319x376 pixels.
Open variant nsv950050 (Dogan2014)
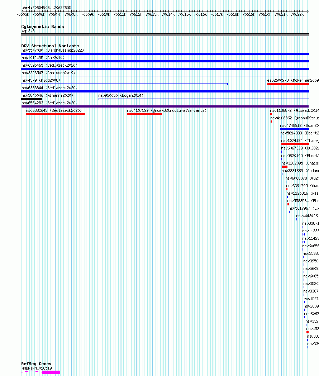pyautogui.click(x=121, y=95)
